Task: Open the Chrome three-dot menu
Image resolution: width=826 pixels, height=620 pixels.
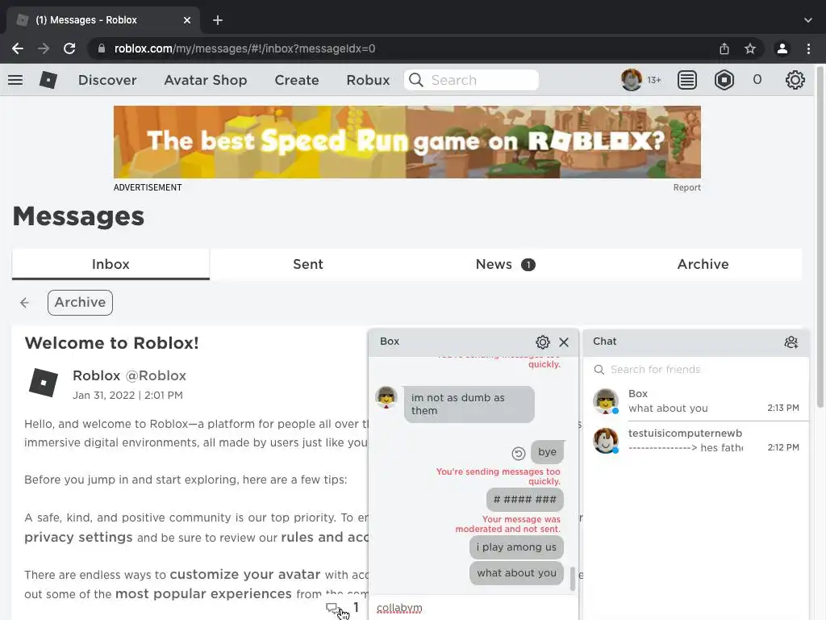Action: coord(808,48)
